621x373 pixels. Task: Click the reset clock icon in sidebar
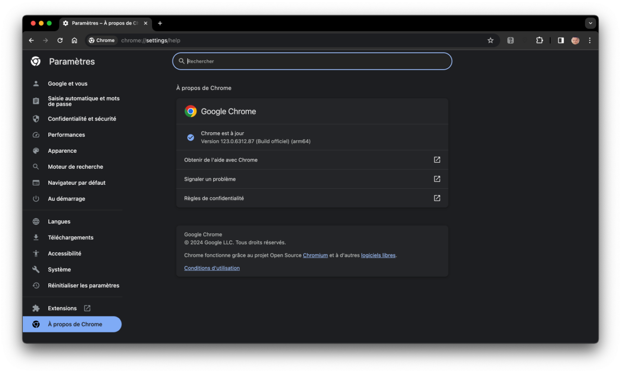36,285
